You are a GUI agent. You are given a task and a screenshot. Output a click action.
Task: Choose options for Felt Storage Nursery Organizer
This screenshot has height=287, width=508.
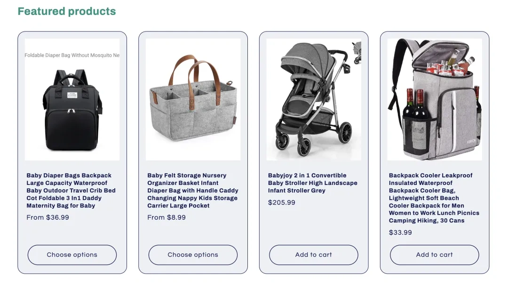click(193, 255)
